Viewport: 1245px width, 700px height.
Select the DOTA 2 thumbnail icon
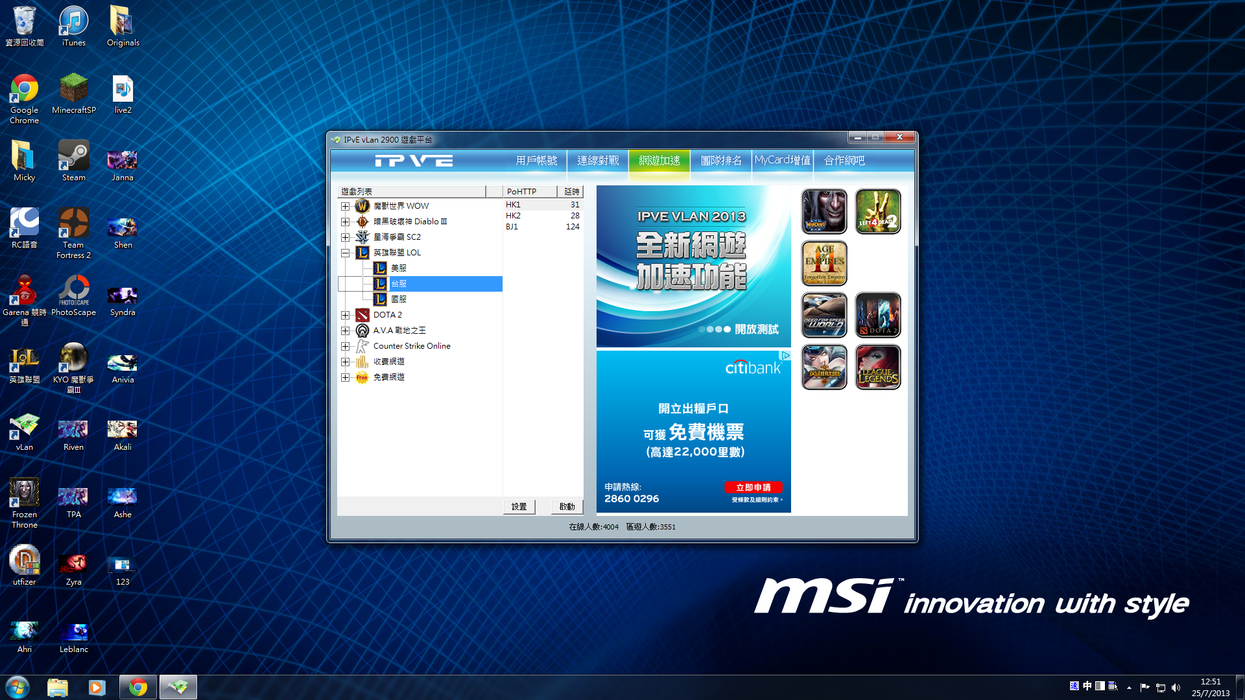(x=877, y=315)
